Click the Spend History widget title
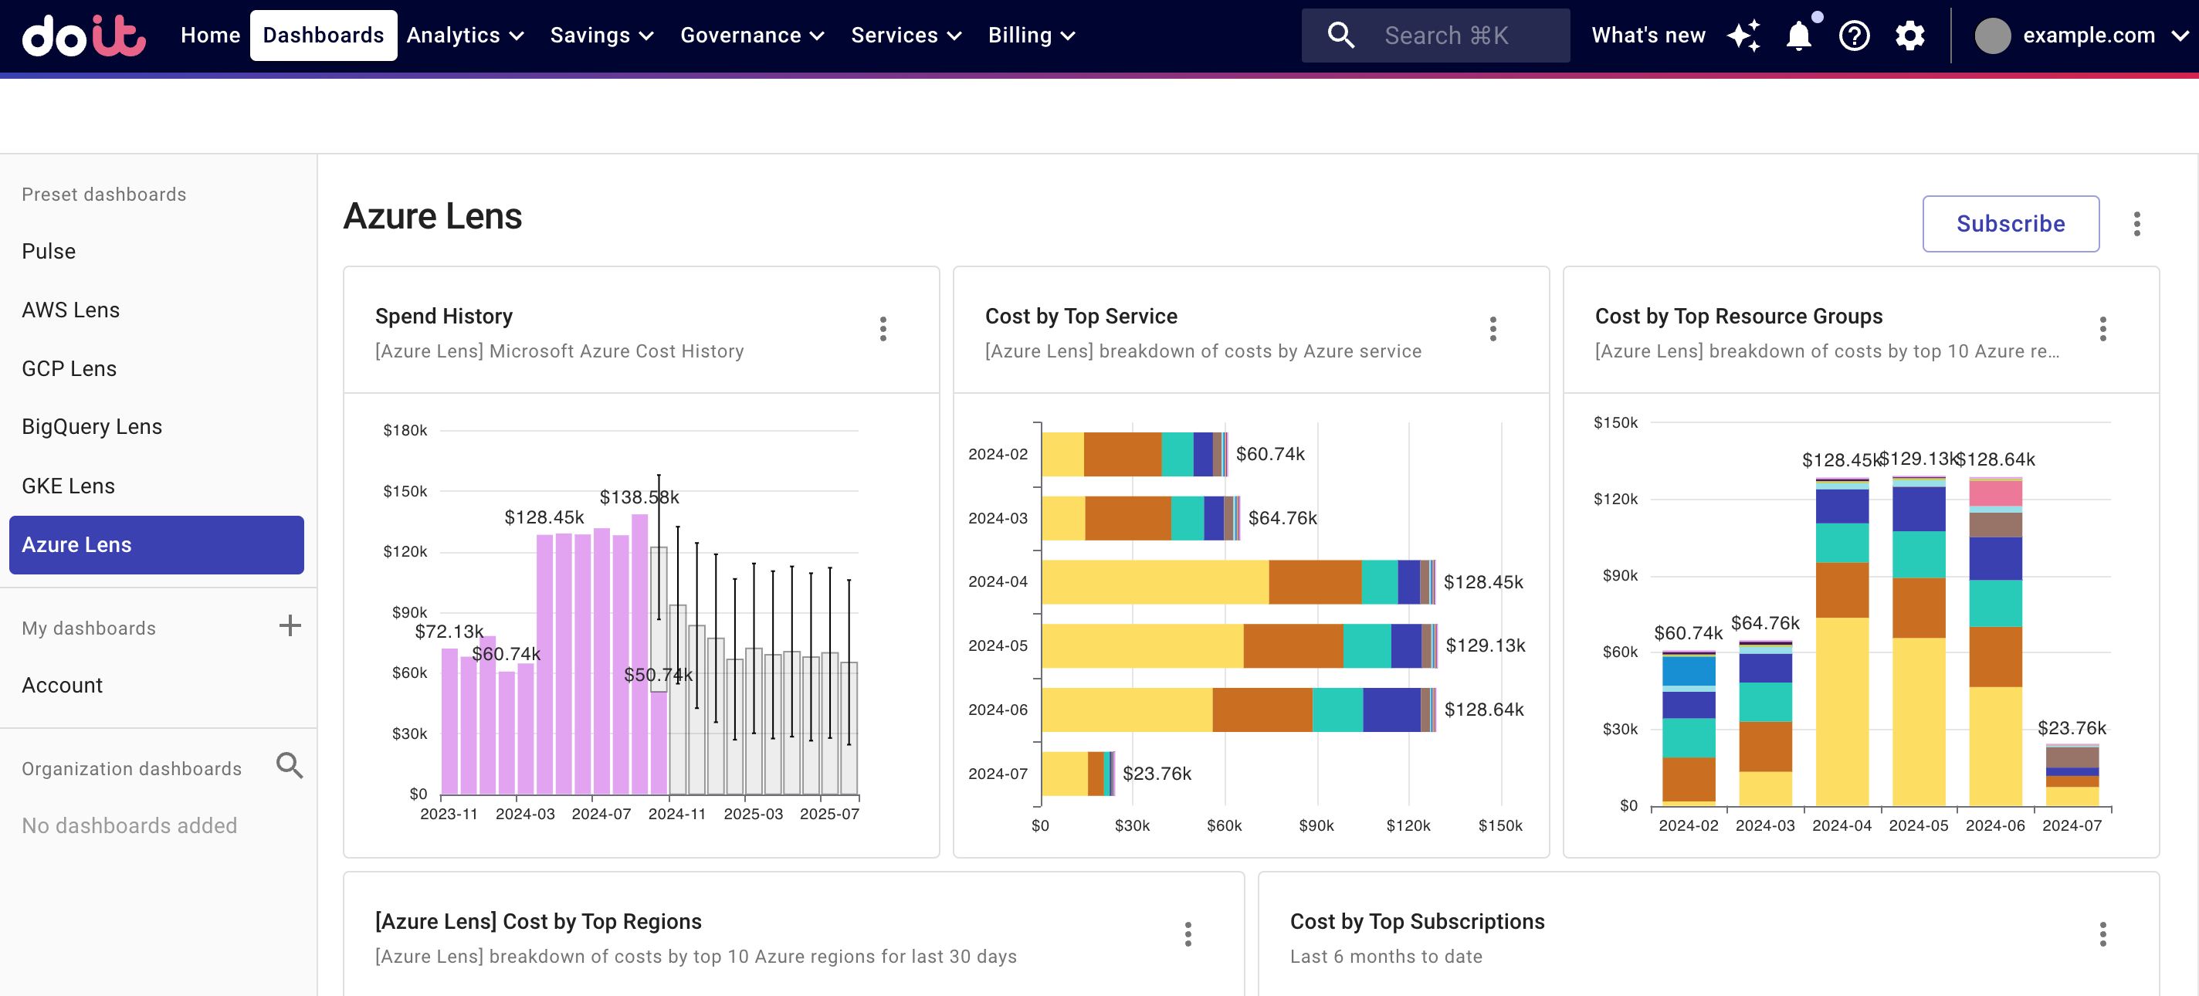 (444, 317)
